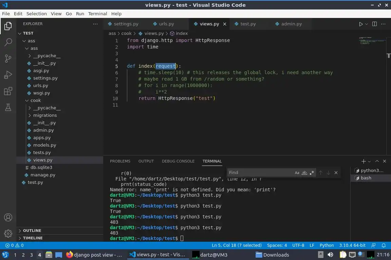This screenshot has width=391, height=260.
Task: Open the Terminal menu
Action: point(97,14)
